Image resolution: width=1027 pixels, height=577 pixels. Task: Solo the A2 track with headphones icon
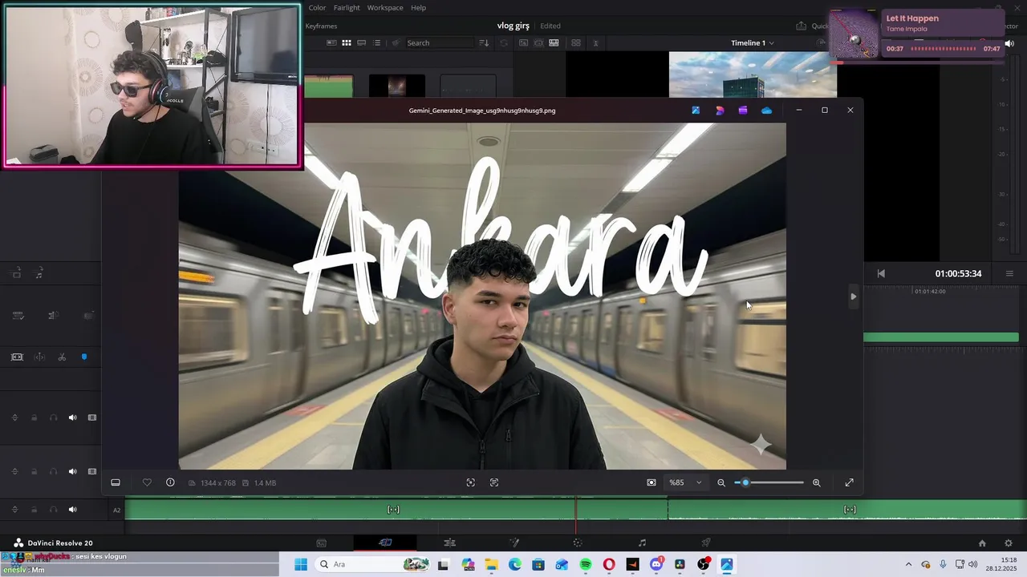tap(53, 510)
